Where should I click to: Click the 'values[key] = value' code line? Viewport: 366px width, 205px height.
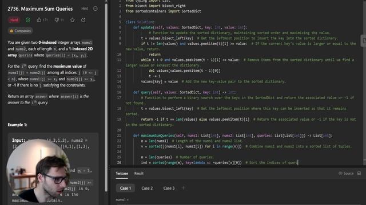coord(159,81)
